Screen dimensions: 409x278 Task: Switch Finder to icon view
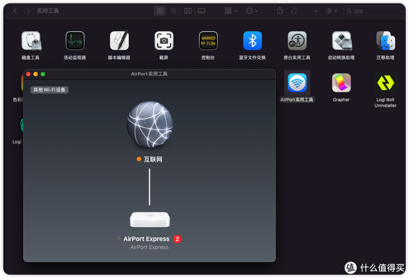click(160, 11)
